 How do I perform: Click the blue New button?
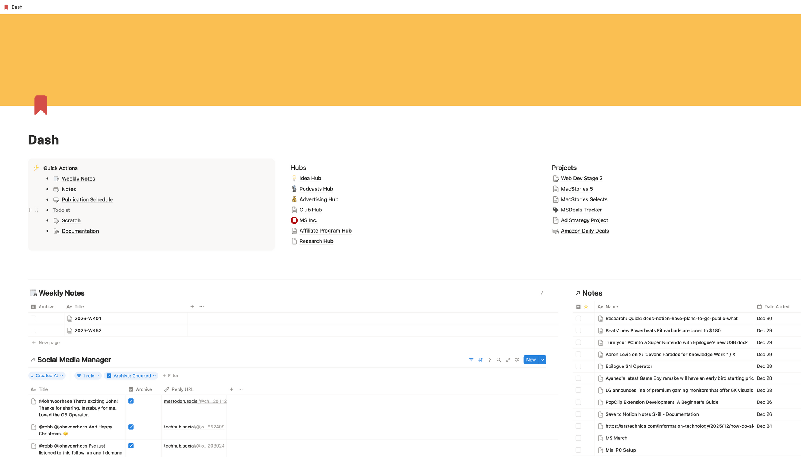(x=531, y=360)
